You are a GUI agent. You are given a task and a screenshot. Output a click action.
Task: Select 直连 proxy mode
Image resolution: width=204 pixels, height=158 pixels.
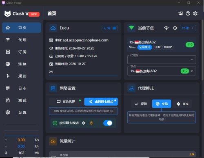[x=182, y=104]
